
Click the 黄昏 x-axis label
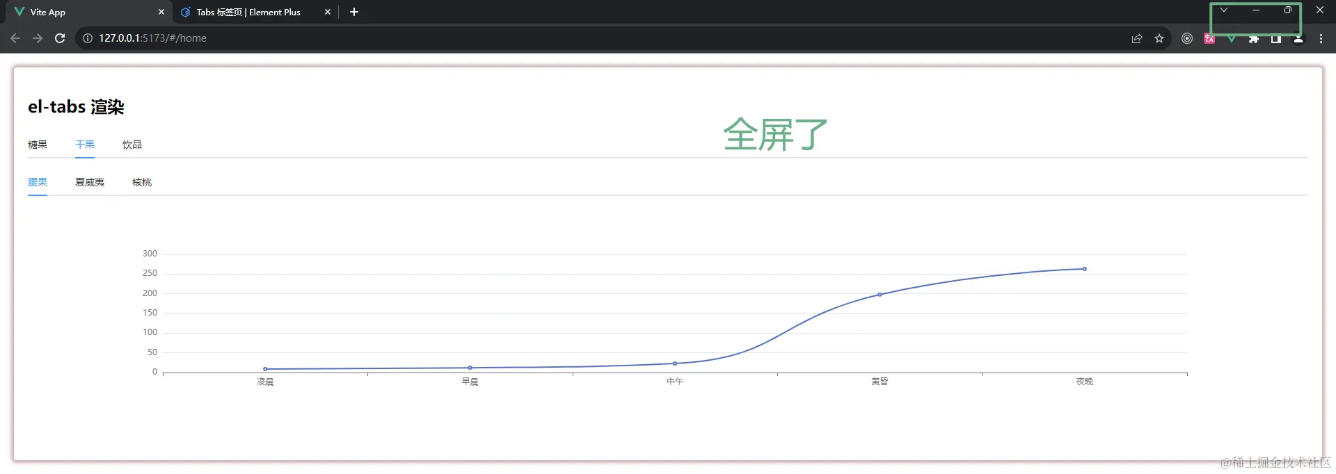tap(880, 382)
